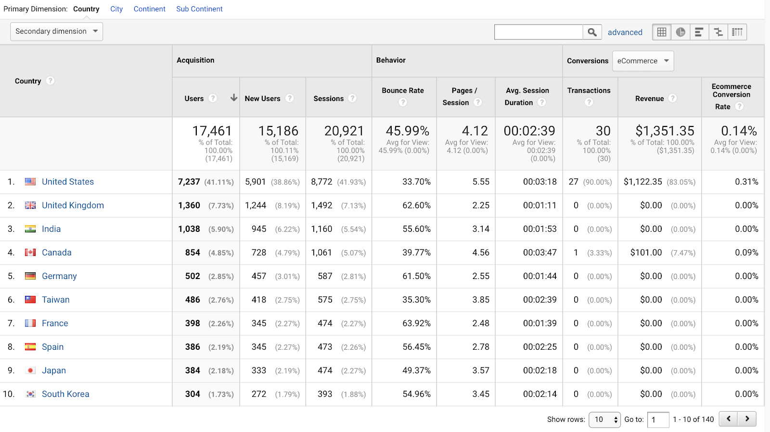Image resolution: width=770 pixels, height=432 pixels.
Task: Click the sort arrow in the Users column
Action: point(234,98)
